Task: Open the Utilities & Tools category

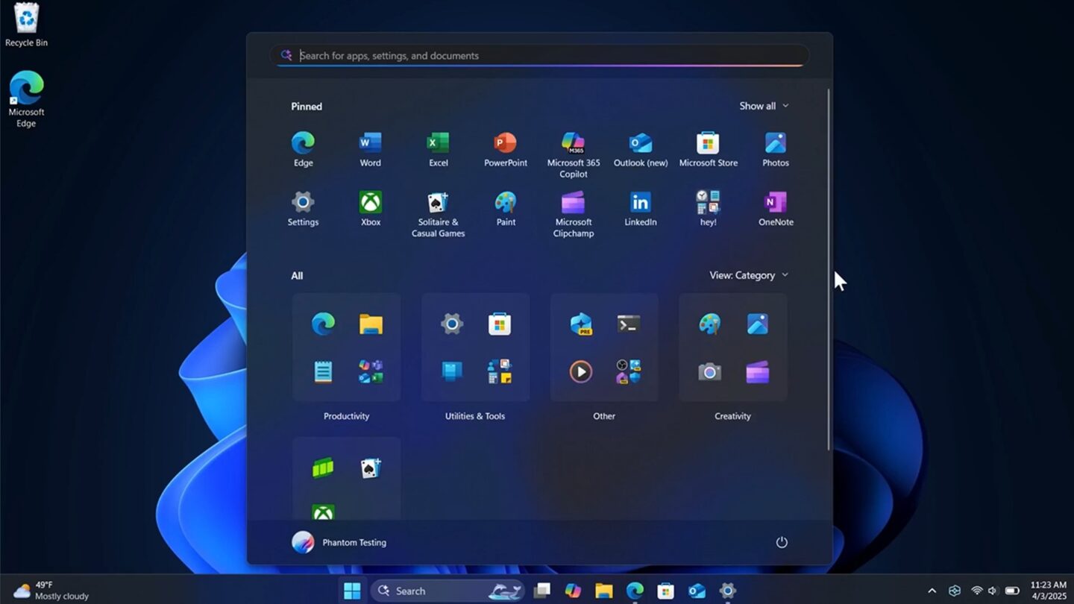Action: coord(475,347)
